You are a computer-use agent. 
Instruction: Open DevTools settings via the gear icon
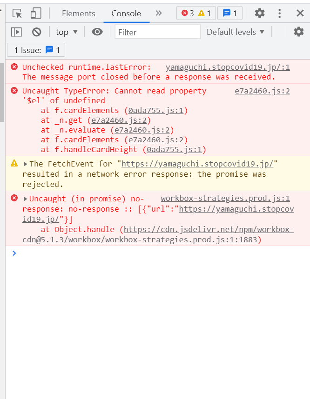[x=259, y=13]
